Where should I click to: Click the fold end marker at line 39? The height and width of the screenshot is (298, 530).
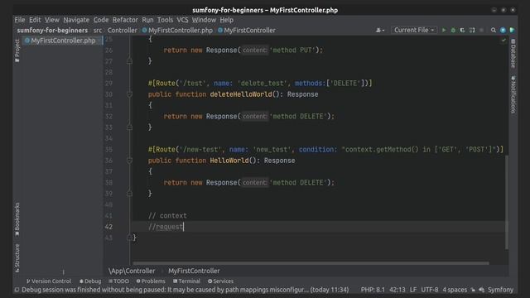[129, 194]
